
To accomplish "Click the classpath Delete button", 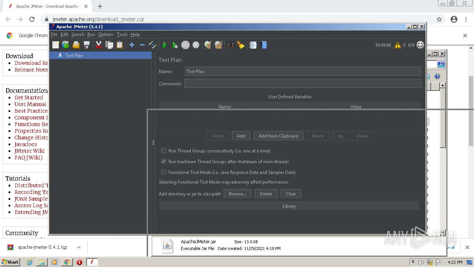I will (266, 194).
